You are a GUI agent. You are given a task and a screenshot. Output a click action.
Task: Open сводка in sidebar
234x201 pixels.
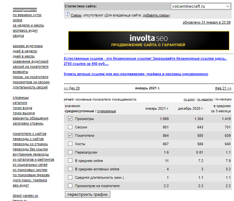pyautogui.click(x=18, y=35)
